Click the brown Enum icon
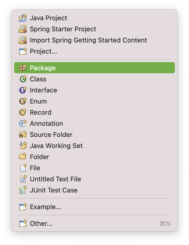 (23, 101)
